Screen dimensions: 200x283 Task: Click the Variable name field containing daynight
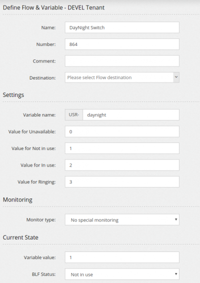coord(131,115)
